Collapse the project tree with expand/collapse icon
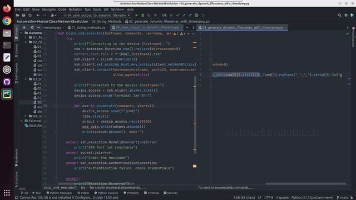Viewport: 356px width, 200px height. click(x=24, y=27)
